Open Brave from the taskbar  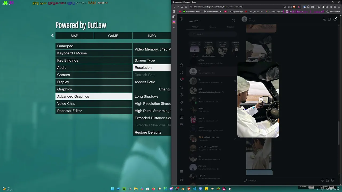[x=189, y=189]
